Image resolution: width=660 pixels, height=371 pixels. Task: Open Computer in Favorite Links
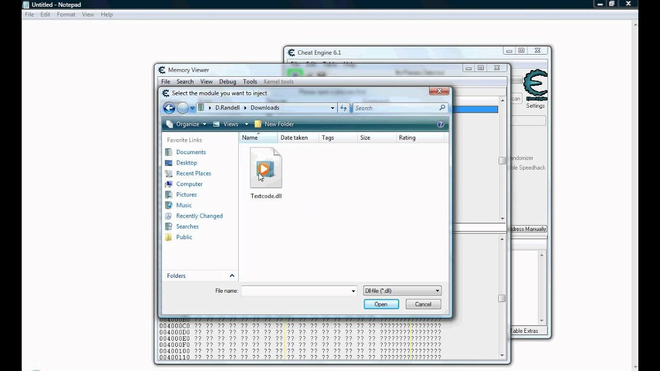pos(189,184)
